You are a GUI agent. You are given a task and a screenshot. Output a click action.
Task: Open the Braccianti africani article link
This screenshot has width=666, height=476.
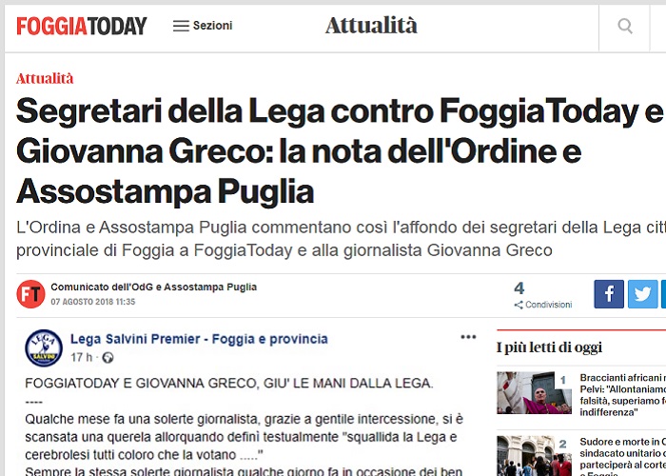point(622,395)
